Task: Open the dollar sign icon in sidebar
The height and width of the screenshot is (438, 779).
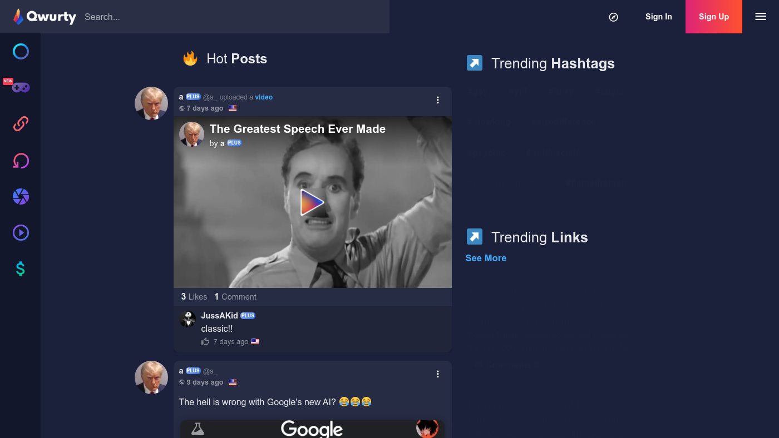Action: (x=21, y=269)
